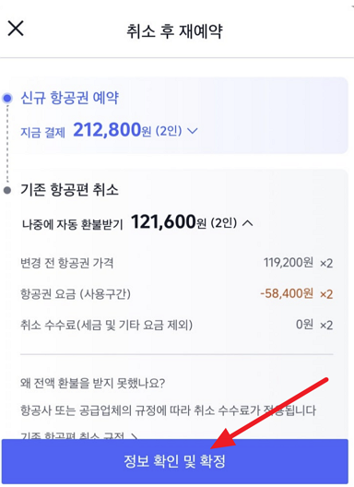This screenshot has height=487, width=354.
Task: Tap the 신규 항공권 예약 heading
Action: point(69,98)
